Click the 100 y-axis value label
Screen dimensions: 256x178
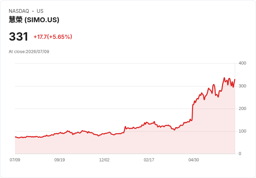[242, 131]
